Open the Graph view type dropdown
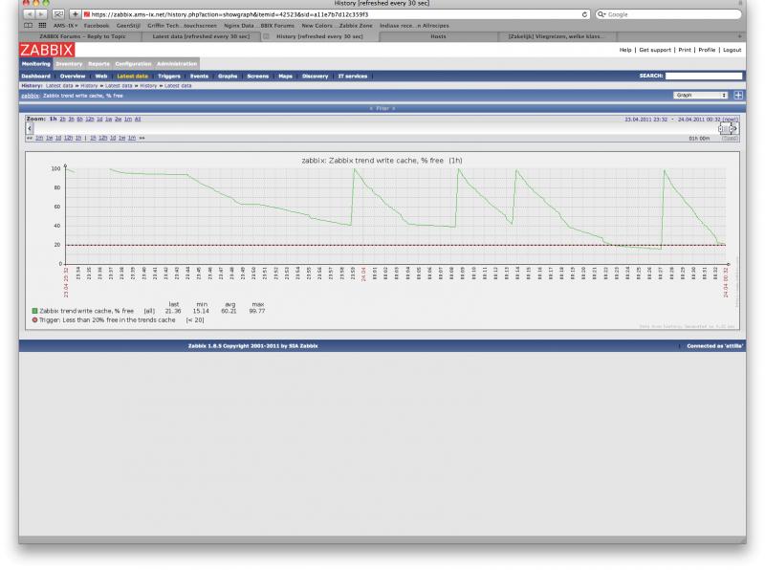Screen dimensions: 765x570 [x=702, y=96]
